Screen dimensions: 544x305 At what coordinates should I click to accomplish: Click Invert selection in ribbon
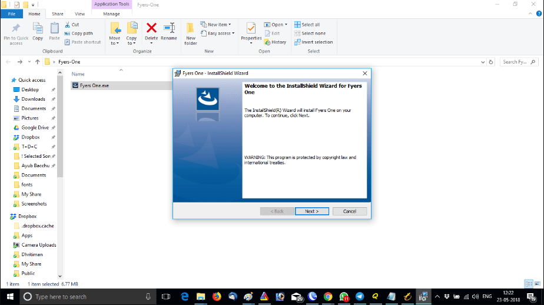[314, 42]
